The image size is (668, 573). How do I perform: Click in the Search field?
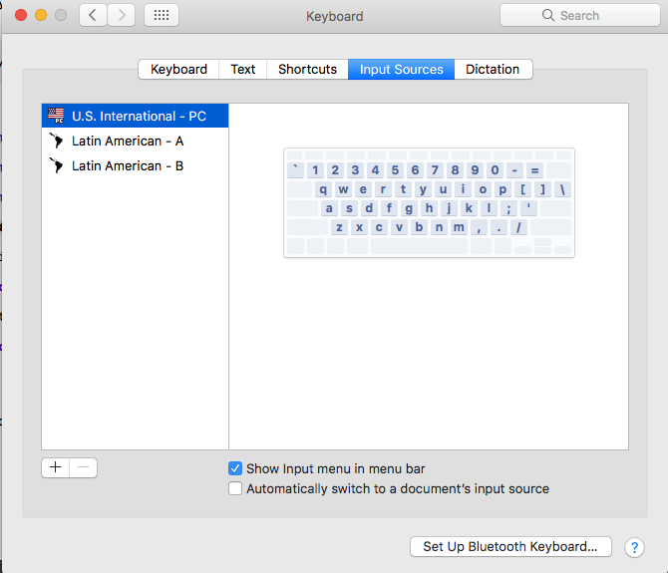(580, 15)
